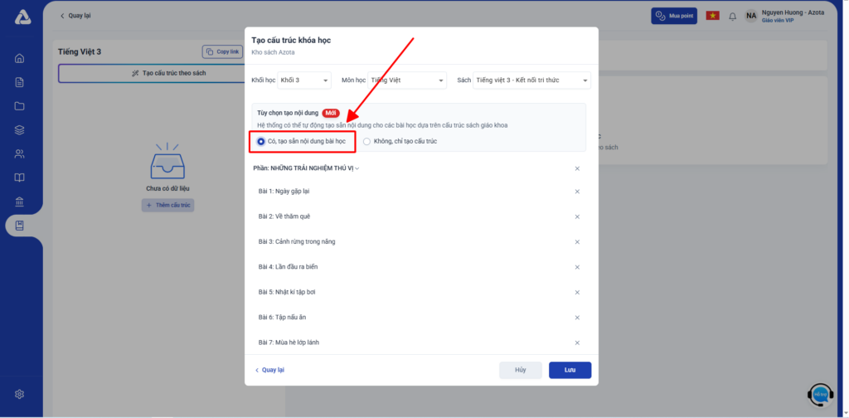
Task: Open the folder icon in sidebar
Action: click(x=20, y=106)
